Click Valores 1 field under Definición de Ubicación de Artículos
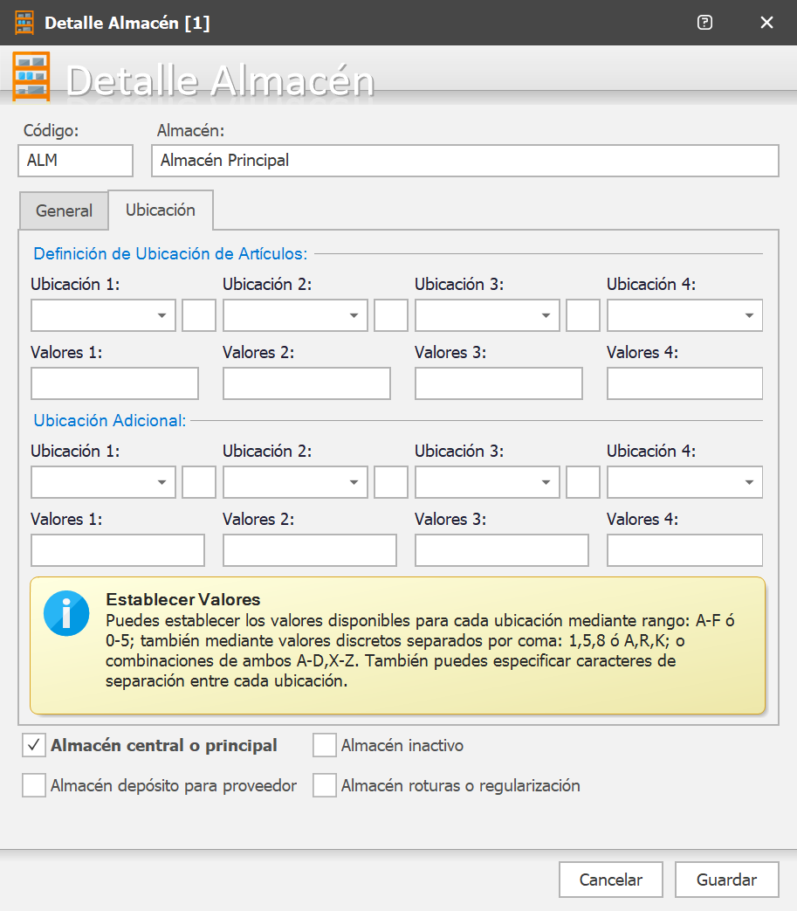 [x=115, y=383]
